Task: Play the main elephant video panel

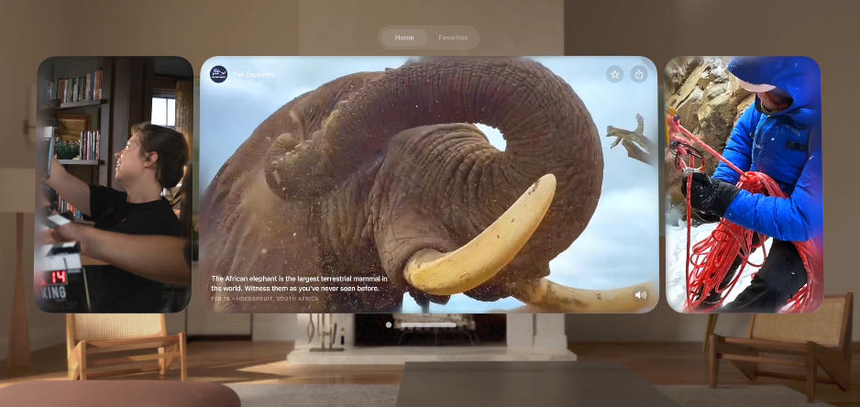Action: [x=428, y=184]
